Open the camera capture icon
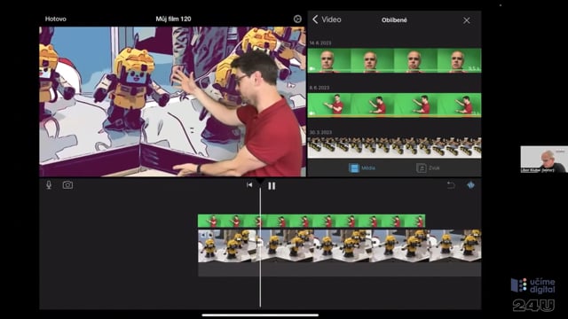The width and height of the screenshot is (568, 319). pyautogui.click(x=67, y=185)
